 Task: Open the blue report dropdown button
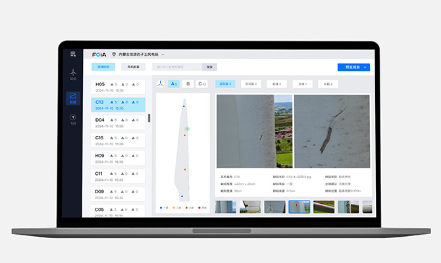[353, 67]
